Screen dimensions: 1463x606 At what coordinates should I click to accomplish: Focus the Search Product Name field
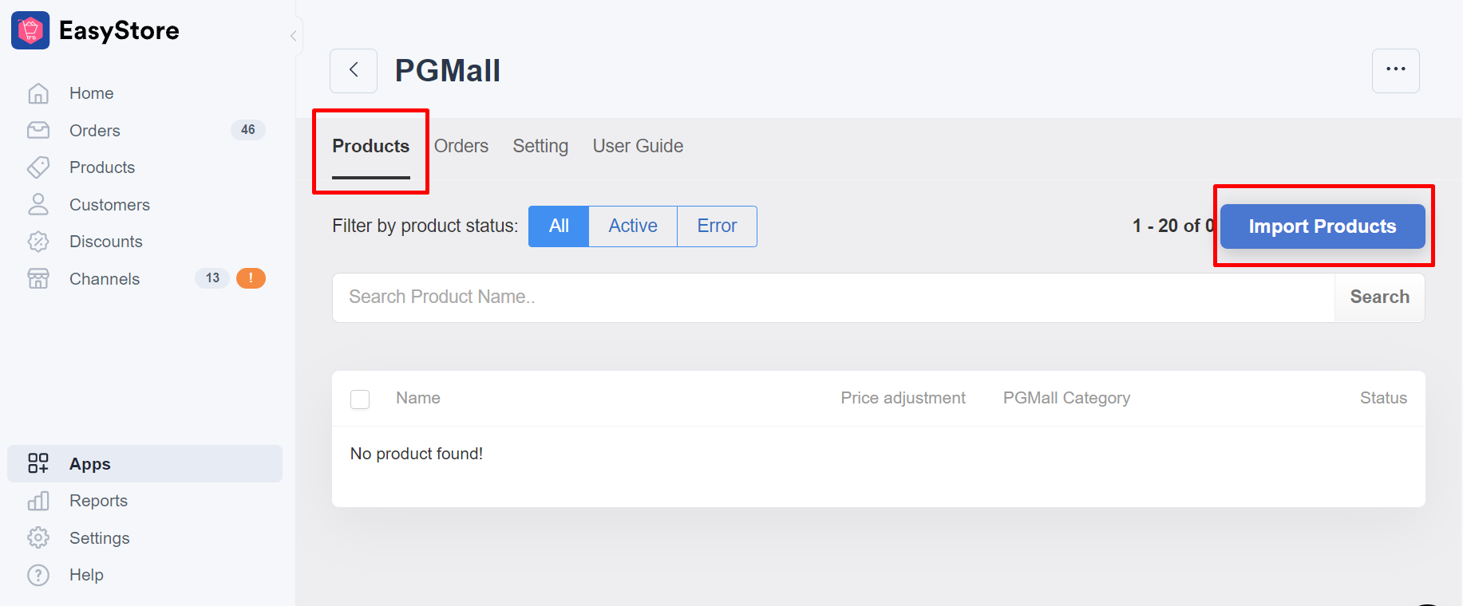[833, 297]
